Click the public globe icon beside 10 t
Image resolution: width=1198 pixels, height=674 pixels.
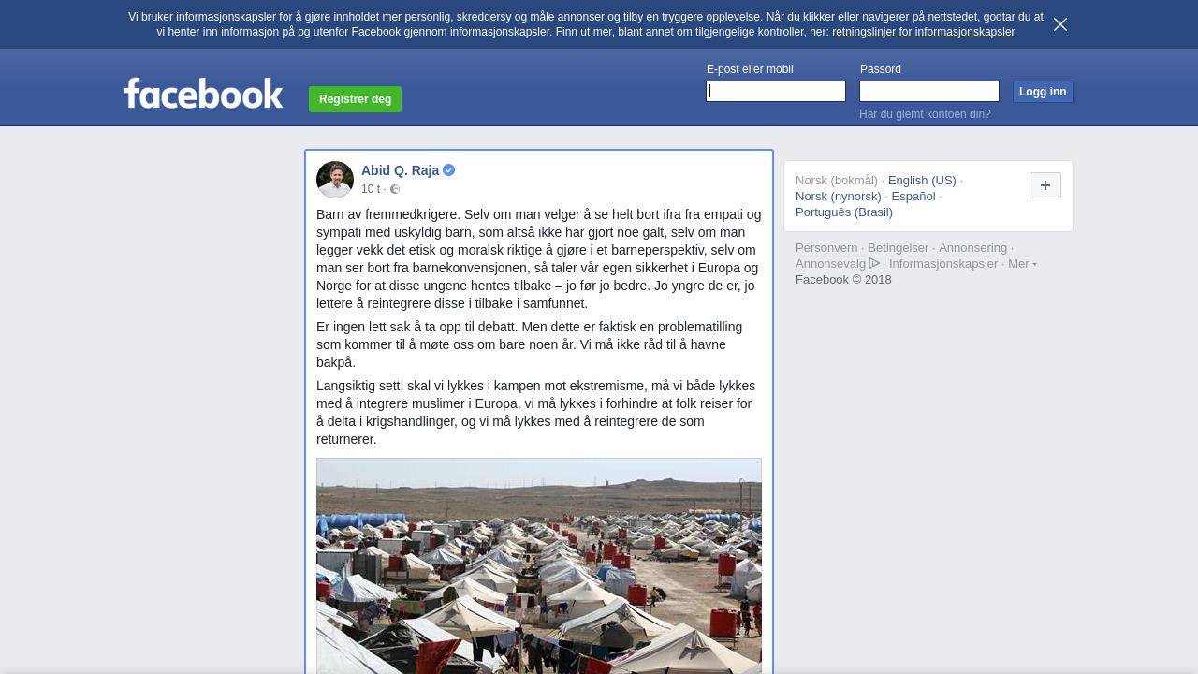point(395,189)
